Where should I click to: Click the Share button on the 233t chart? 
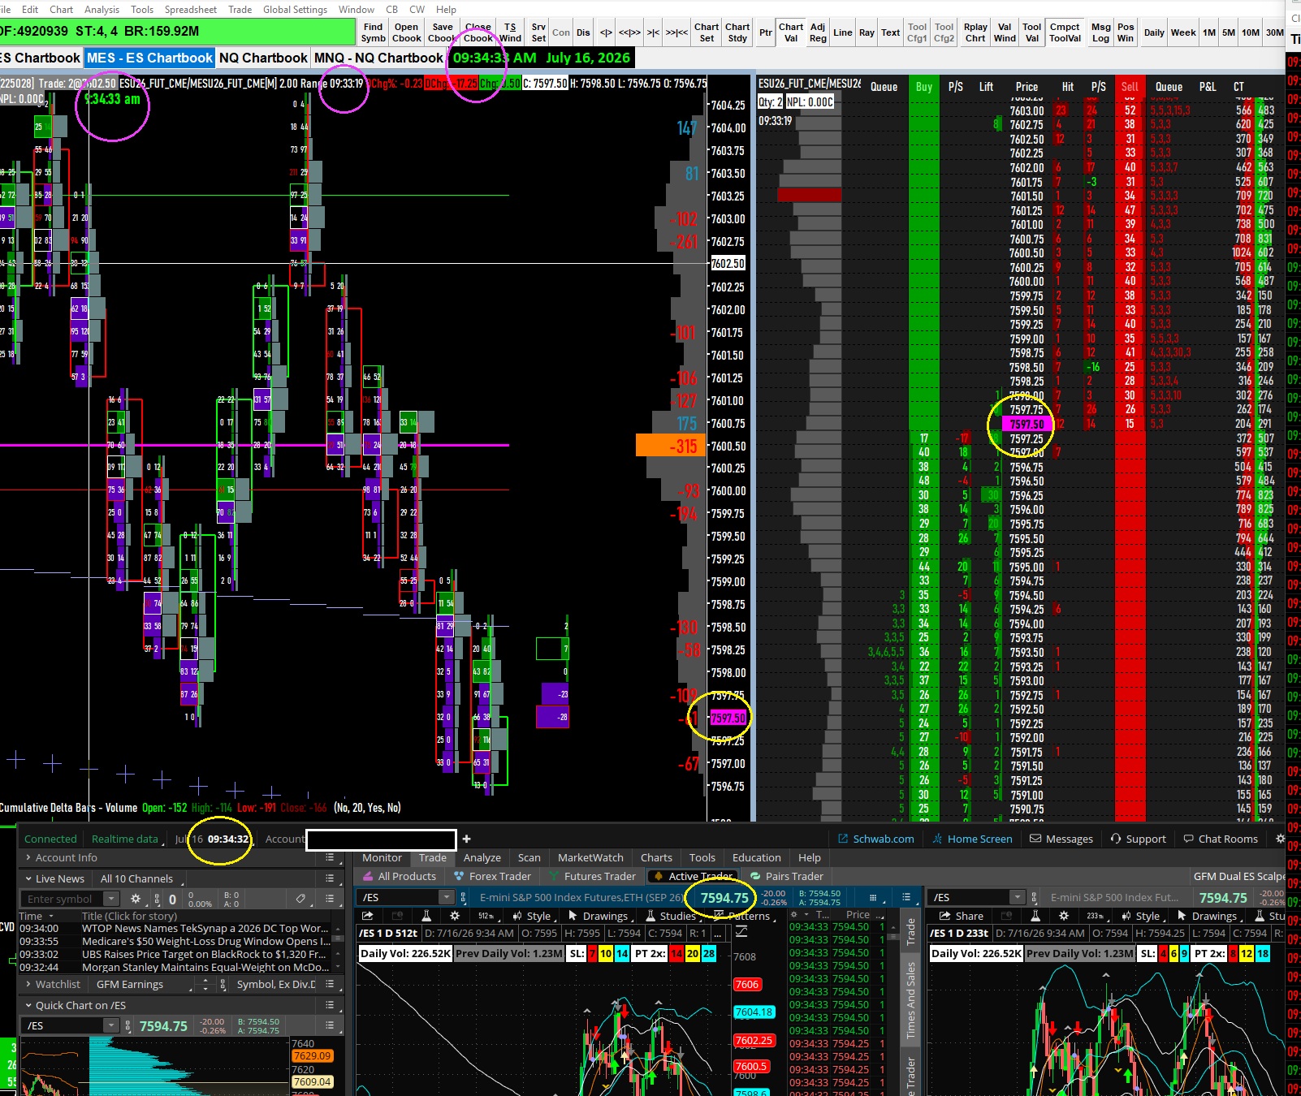pos(962,916)
